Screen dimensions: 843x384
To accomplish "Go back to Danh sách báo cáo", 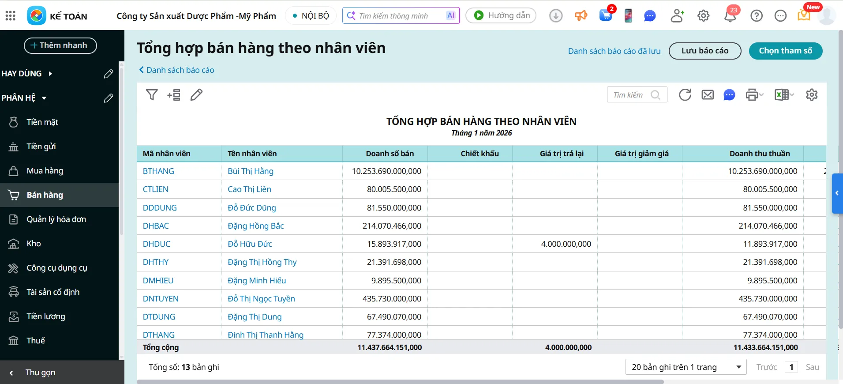I will (176, 70).
